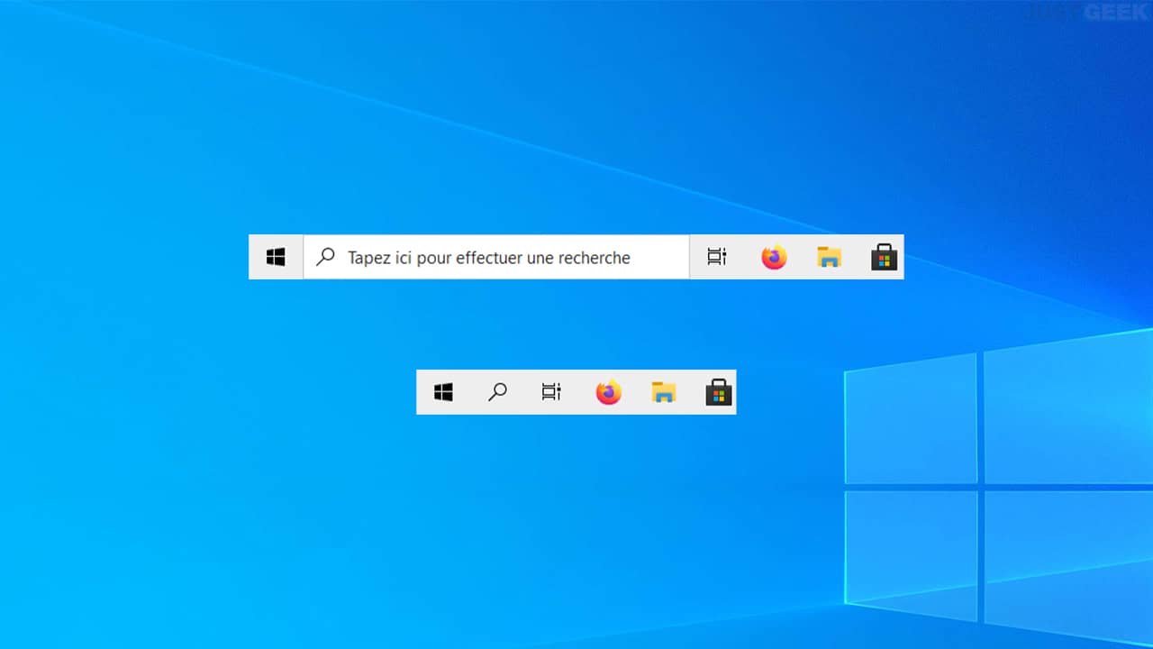Viewport: 1153px width, 649px height.
Task: Click the standalone search magnifier icon
Action: pyautogui.click(x=497, y=392)
